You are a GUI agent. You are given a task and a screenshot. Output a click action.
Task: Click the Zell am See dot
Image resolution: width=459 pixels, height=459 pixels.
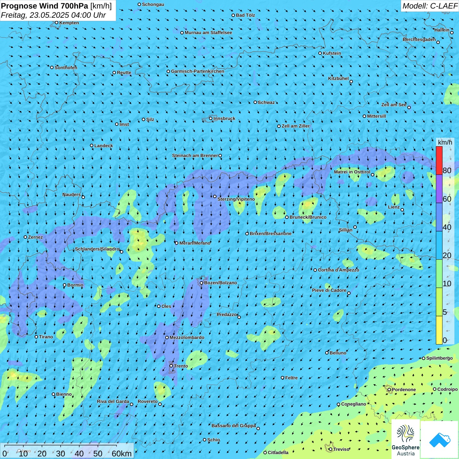(409, 107)
